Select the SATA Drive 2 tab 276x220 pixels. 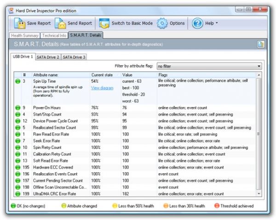pos(48,57)
